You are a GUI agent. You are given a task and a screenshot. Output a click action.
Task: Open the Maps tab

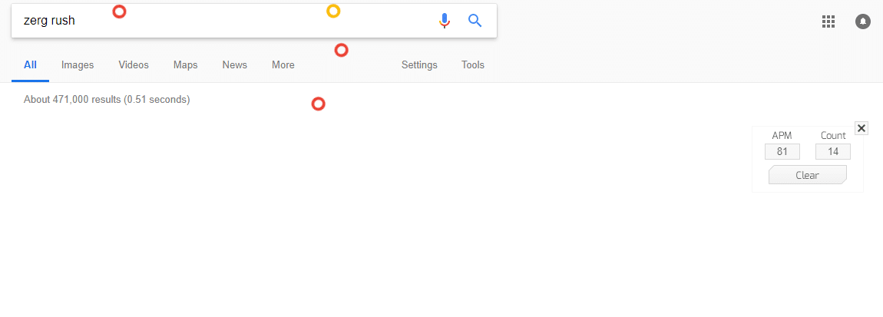(185, 64)
